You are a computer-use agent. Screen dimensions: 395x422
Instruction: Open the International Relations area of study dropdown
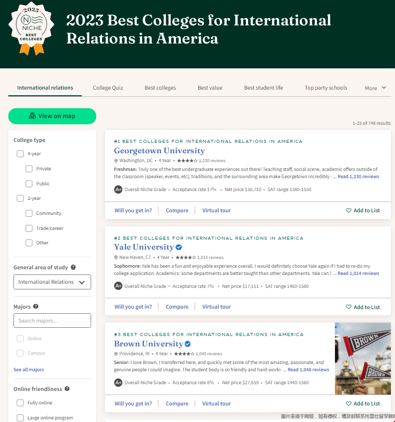coord(52,282)
